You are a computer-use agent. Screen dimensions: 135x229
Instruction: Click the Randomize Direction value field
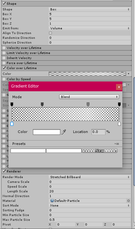click(89, 38)
